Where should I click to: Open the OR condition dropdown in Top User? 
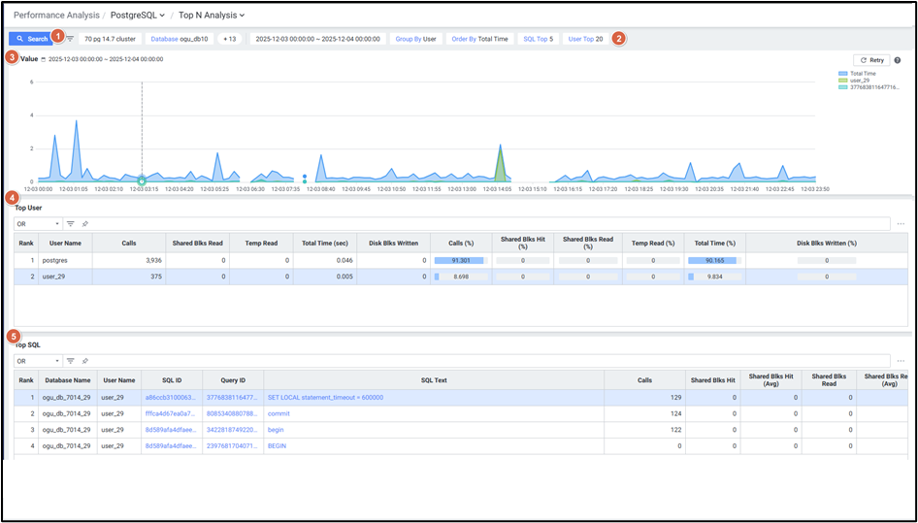pyautogui.click(x=37, y=224)
